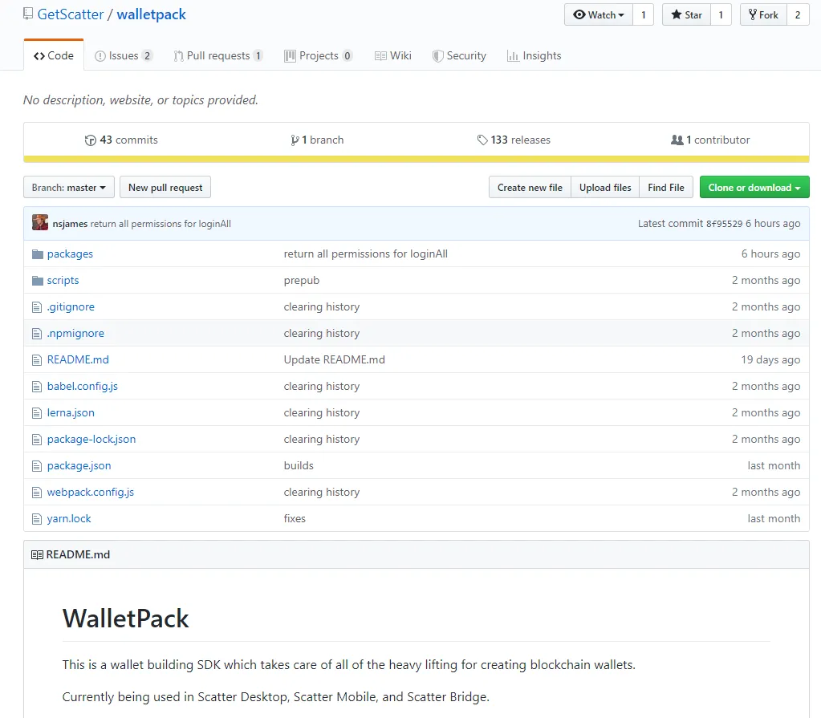The image size is (821, 718).
Task: Open README.md in the file list
Action: point(78,359)
